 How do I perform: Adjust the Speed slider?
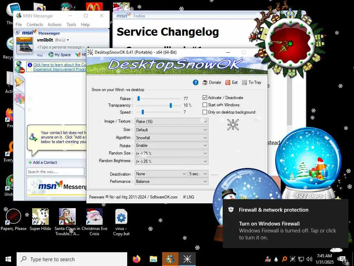point(143,112)
